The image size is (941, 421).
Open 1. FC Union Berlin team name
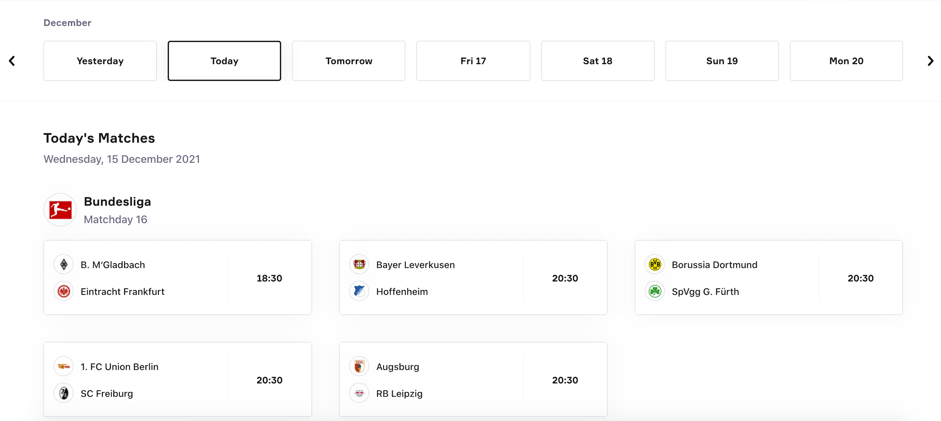120,366
